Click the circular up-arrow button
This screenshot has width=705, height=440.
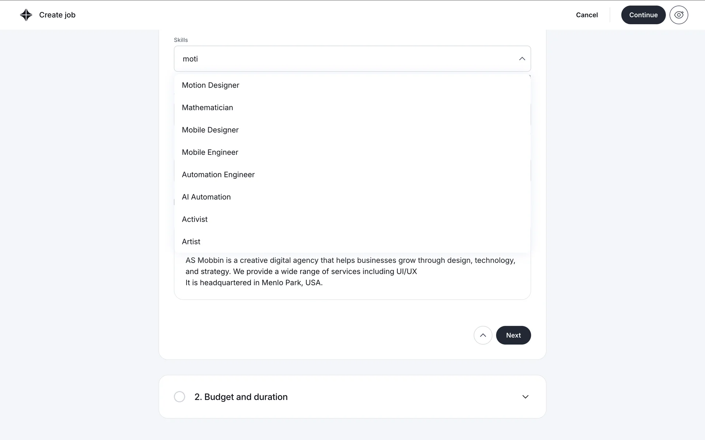coord(483,335)
